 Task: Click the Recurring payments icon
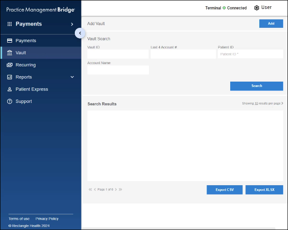coord(9,65)
